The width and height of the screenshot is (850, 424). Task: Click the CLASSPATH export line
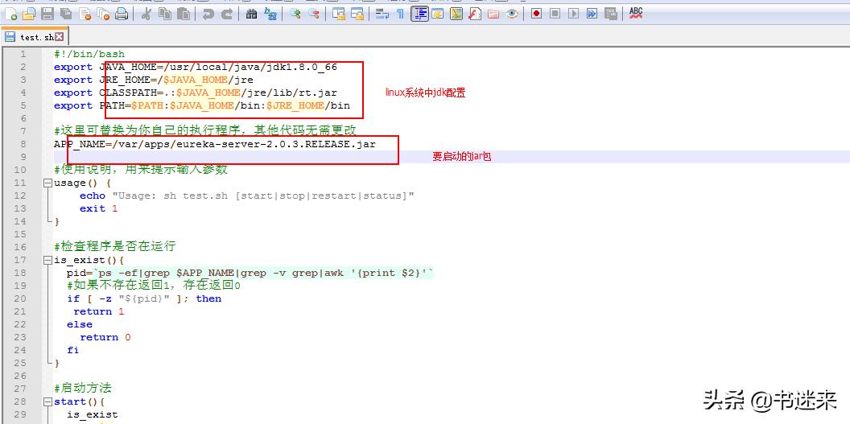(196, 93)
